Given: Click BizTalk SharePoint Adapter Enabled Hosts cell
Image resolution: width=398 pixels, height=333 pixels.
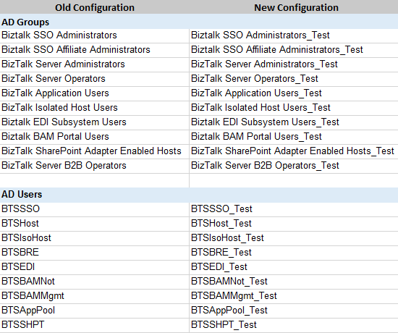Looking at the screenshot, I should point(94,151).
